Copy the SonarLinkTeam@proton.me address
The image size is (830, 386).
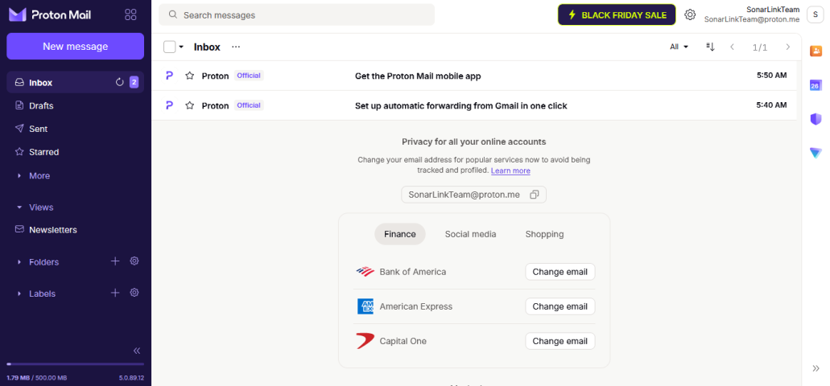(x=534, y=195)
